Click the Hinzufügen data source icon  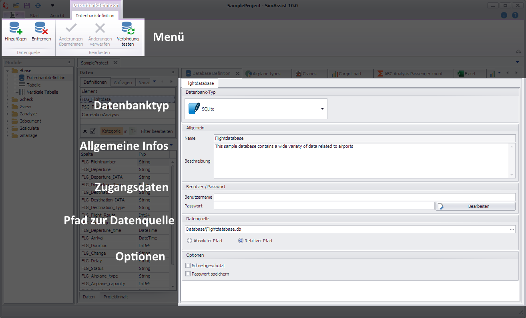click(16, 29)
